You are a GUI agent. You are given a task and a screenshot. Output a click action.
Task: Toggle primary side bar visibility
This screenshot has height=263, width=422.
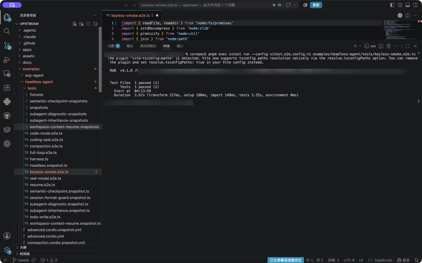(392, 5)
